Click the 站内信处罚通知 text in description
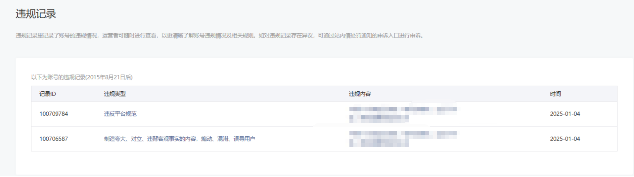This screenshot has height=177, width=634. click(x=353, y=36)
